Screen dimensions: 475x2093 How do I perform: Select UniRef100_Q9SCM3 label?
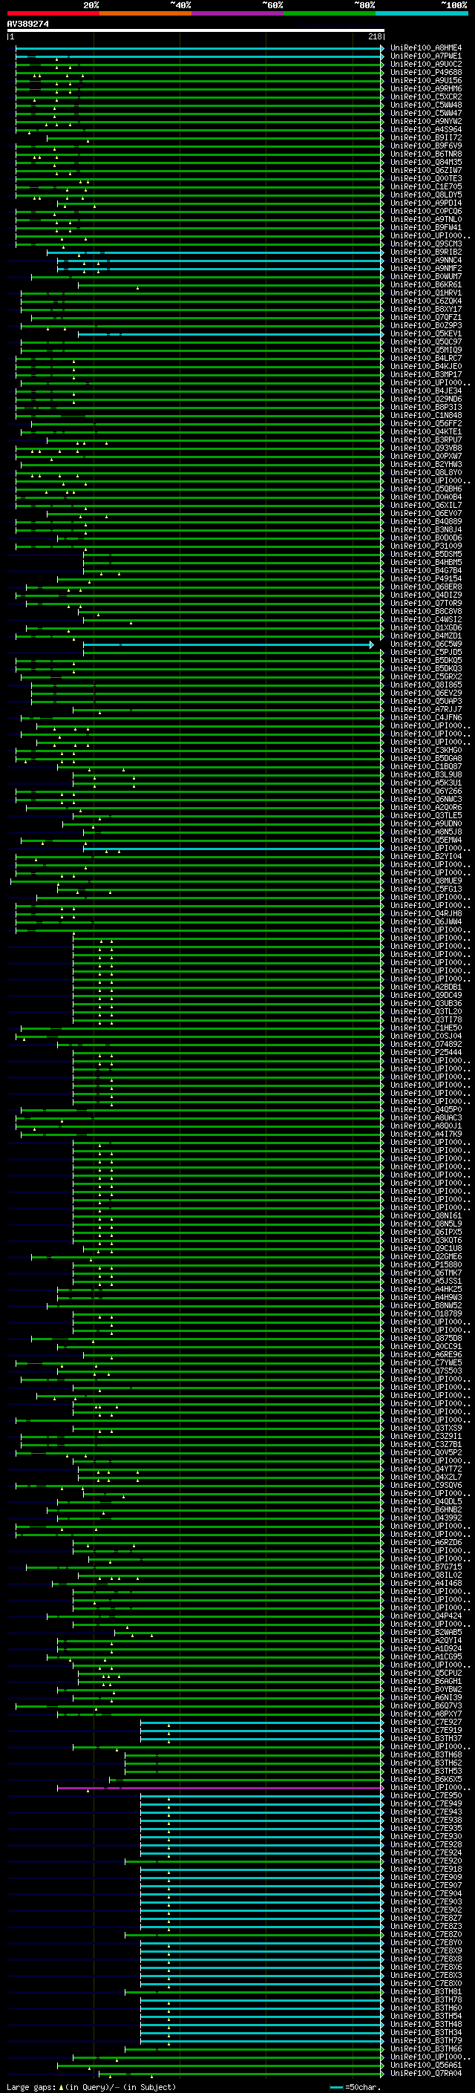click(425, 244)
